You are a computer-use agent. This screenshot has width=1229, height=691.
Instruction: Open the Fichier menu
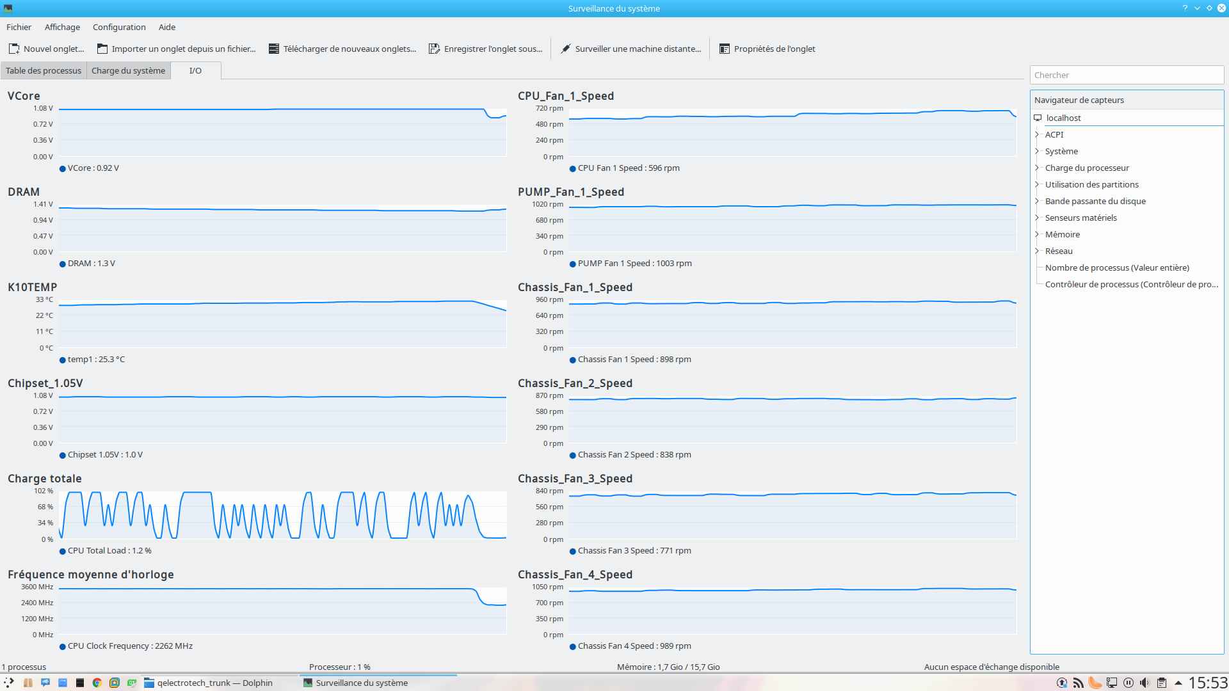(x=19, y=27)
